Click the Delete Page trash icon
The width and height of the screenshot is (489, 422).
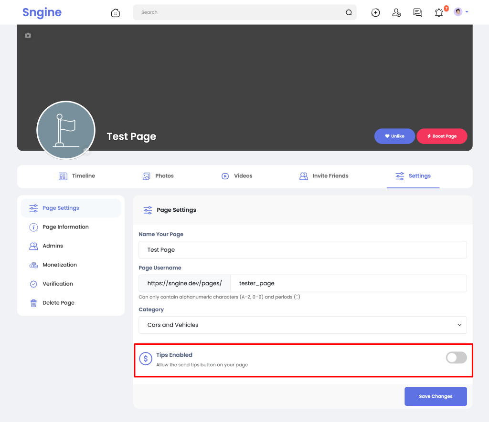(x=33, y=303)
